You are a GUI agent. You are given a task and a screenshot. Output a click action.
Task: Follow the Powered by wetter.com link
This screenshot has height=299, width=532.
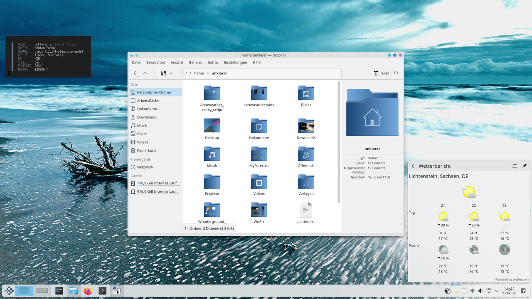click(x=512, y=279)
